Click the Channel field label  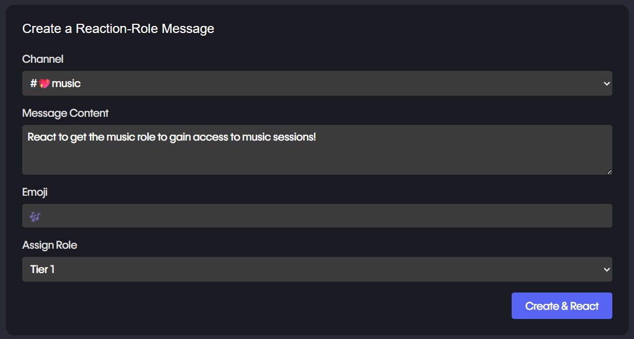(x=43, y=59)
